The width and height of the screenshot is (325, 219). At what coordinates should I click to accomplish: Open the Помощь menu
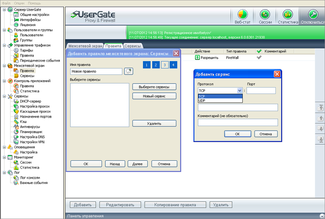click(x=34, y=3)
